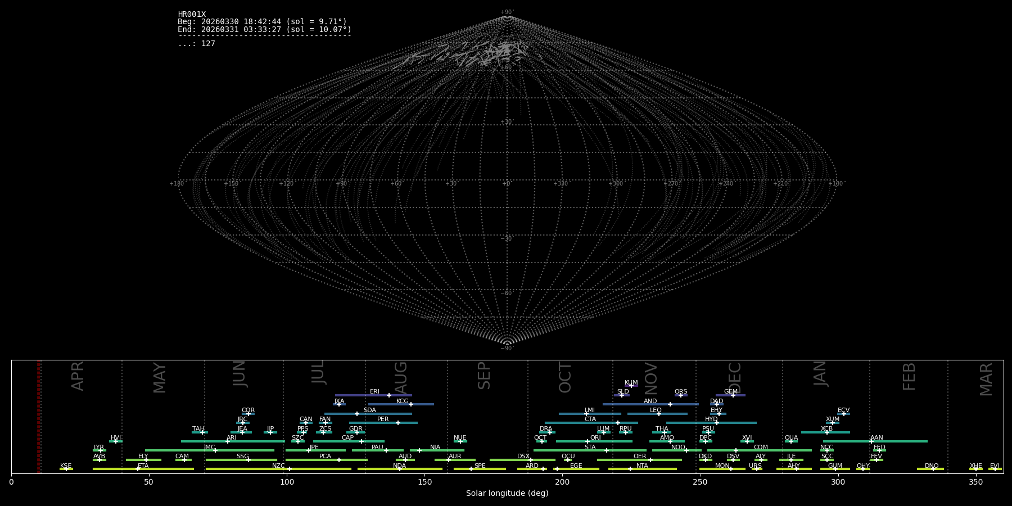1012x506 pixels.
Task: Click the peak marker on the KCG bar
Action: (x=410, y=404)
